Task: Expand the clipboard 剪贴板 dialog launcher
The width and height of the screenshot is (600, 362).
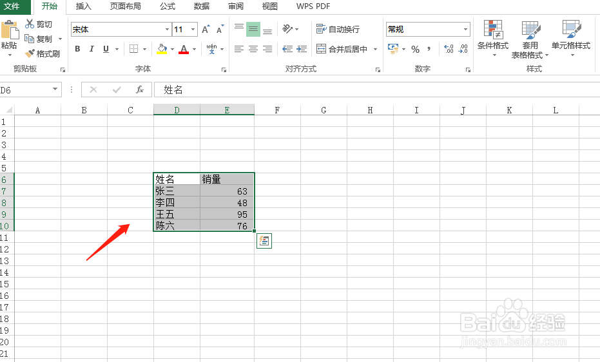Action: click(x=63, y=70)
